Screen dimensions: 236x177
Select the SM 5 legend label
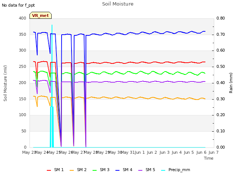pyautogui.click(x=150, y=170)
